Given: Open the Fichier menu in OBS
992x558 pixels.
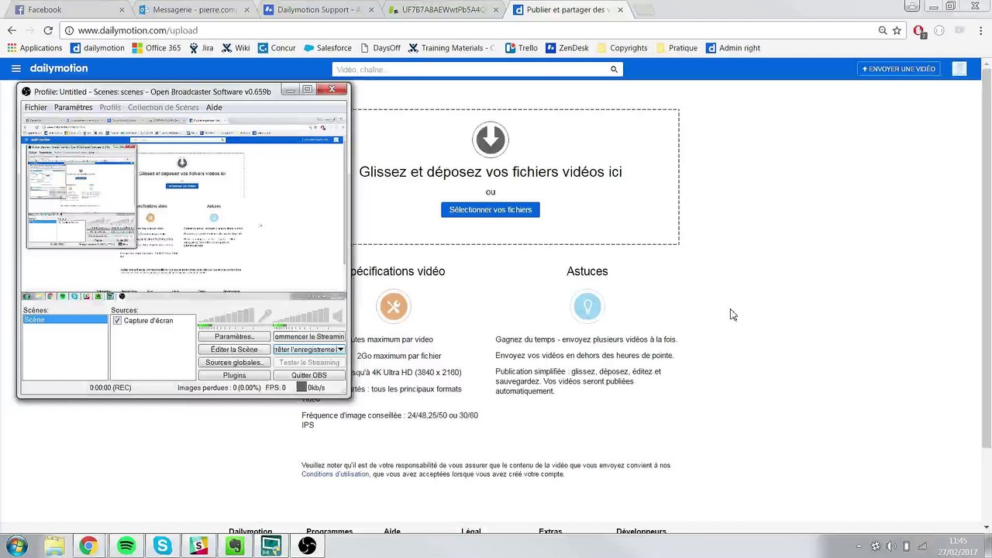Looking at the screenshot, I should [36, 108].
